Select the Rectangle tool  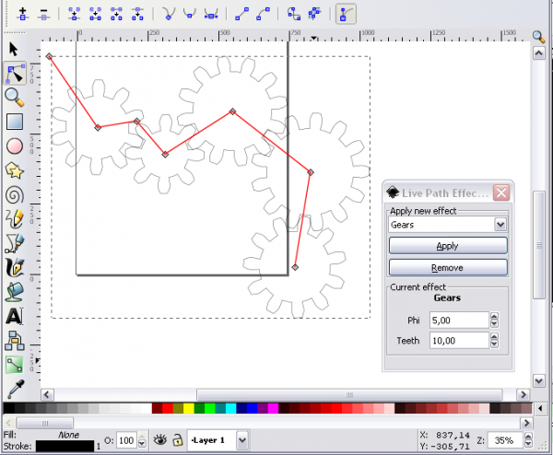tap(15, 122)
